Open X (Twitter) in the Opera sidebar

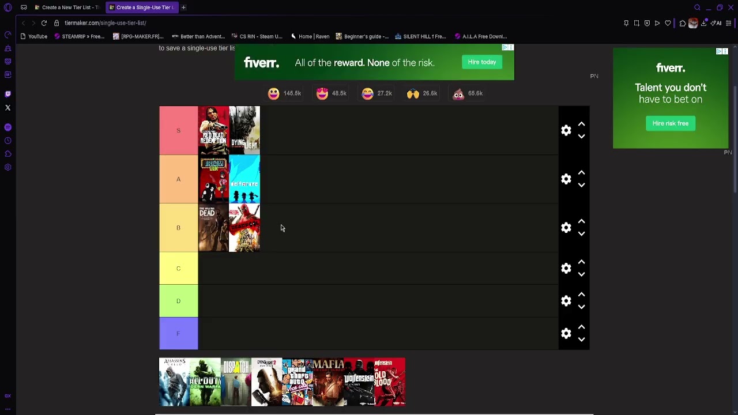click(x=8, y=108)
